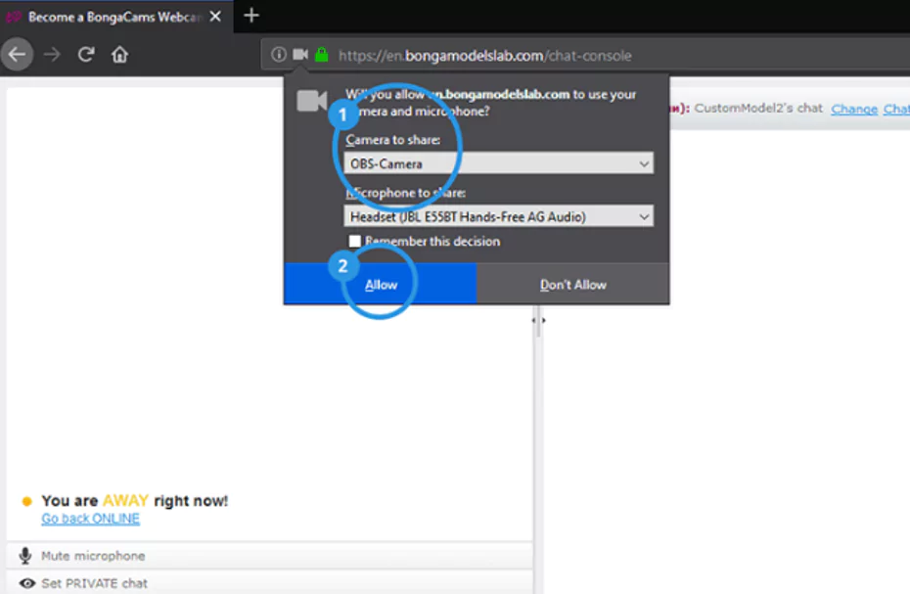Click Mute microphone option
This screenshot has height=594, width=910.
point(93,556)
